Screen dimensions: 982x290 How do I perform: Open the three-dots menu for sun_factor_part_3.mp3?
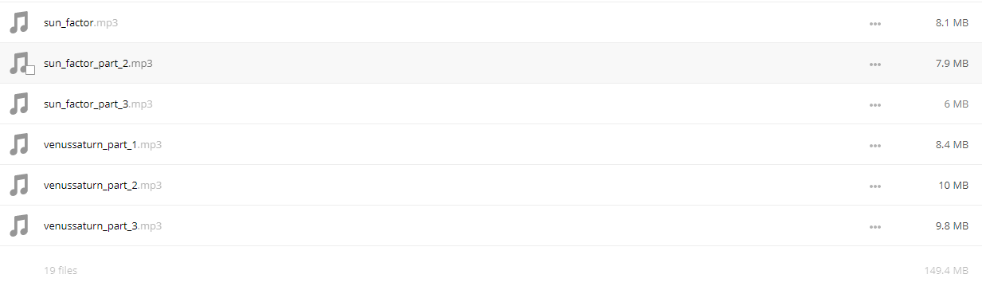click(875, 104)
